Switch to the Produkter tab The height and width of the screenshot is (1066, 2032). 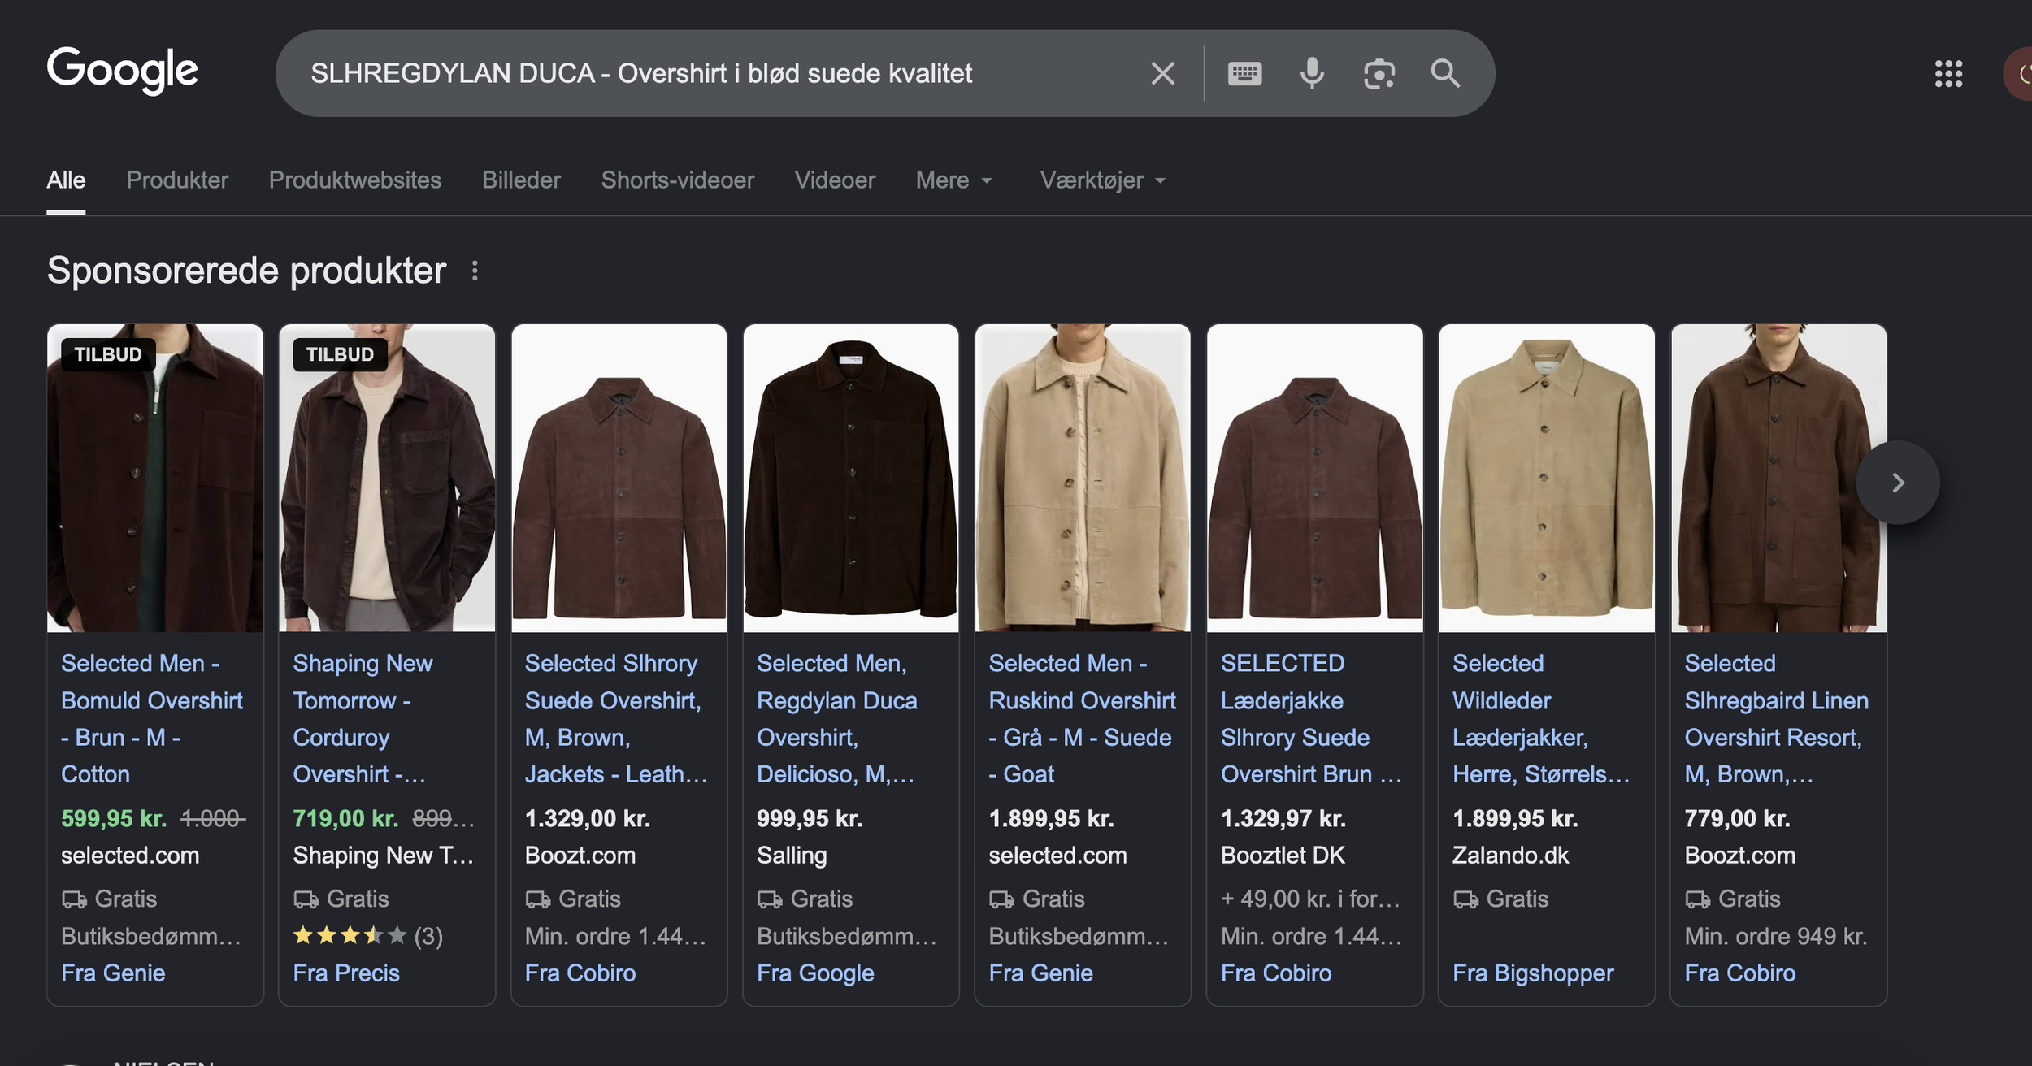[177, 180]
